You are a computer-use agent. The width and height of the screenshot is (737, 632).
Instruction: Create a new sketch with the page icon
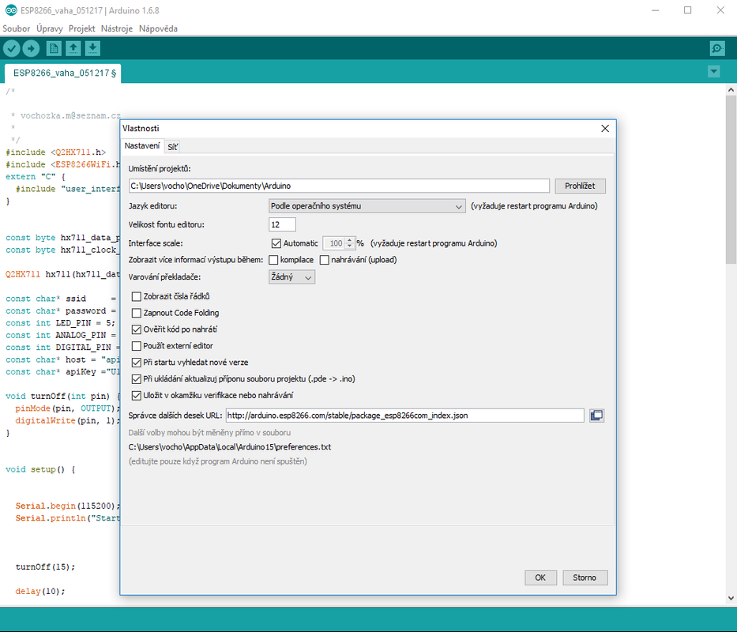click(54, 48)
